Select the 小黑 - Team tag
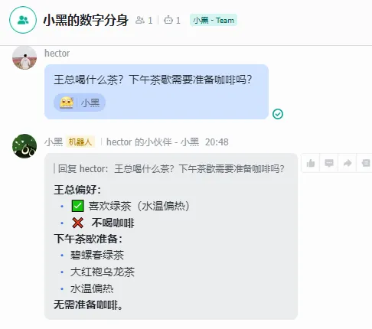Viewport: 372px width, 329px height. [x=214, y=20]
